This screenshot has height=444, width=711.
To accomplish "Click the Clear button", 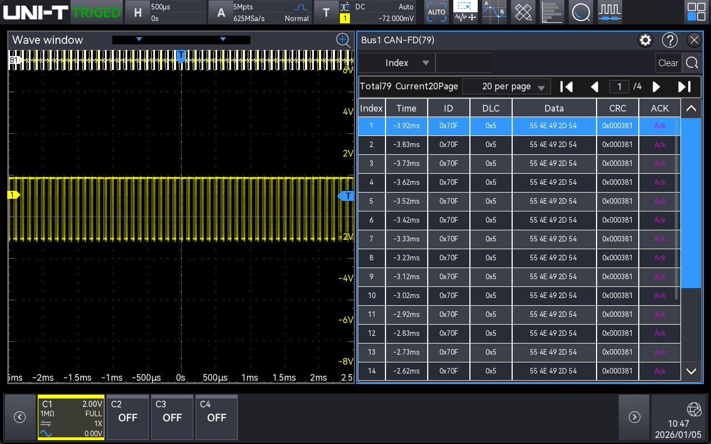I will click(668, 63).
